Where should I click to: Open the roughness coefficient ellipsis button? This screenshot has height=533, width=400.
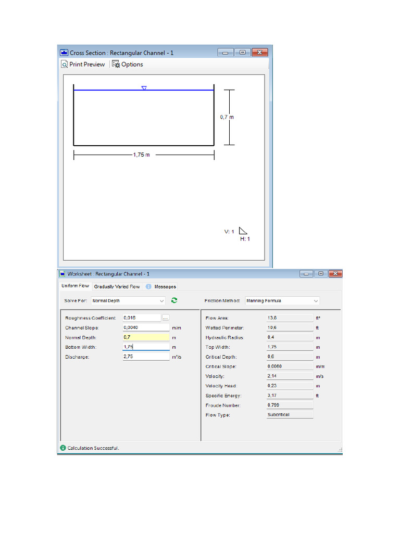pyautogui.click(x=166, y=318)
